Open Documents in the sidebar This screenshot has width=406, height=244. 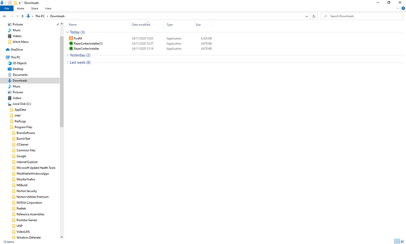point(20,75)
